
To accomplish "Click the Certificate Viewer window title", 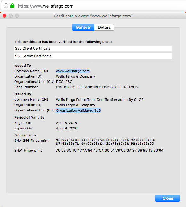I will point(93,16).
